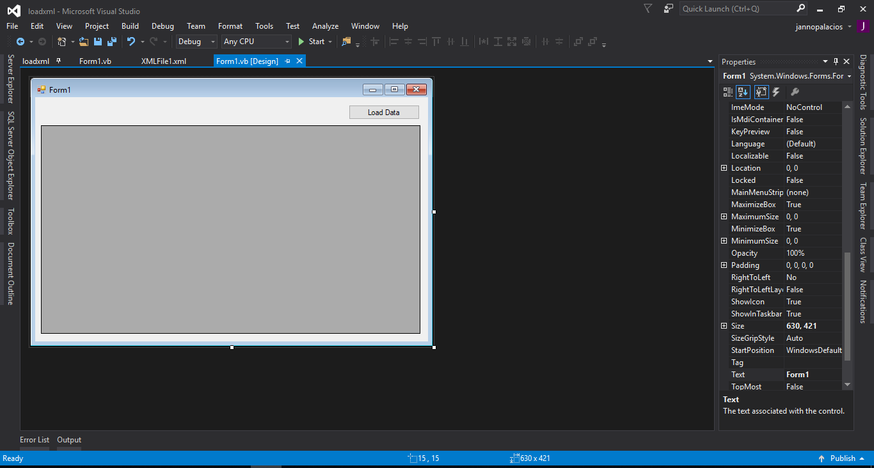Click the Align Tops layout icon

point(436,42)
